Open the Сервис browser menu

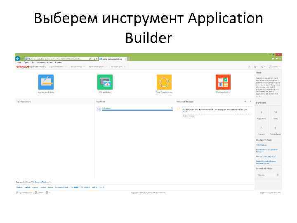coord(50,63)
